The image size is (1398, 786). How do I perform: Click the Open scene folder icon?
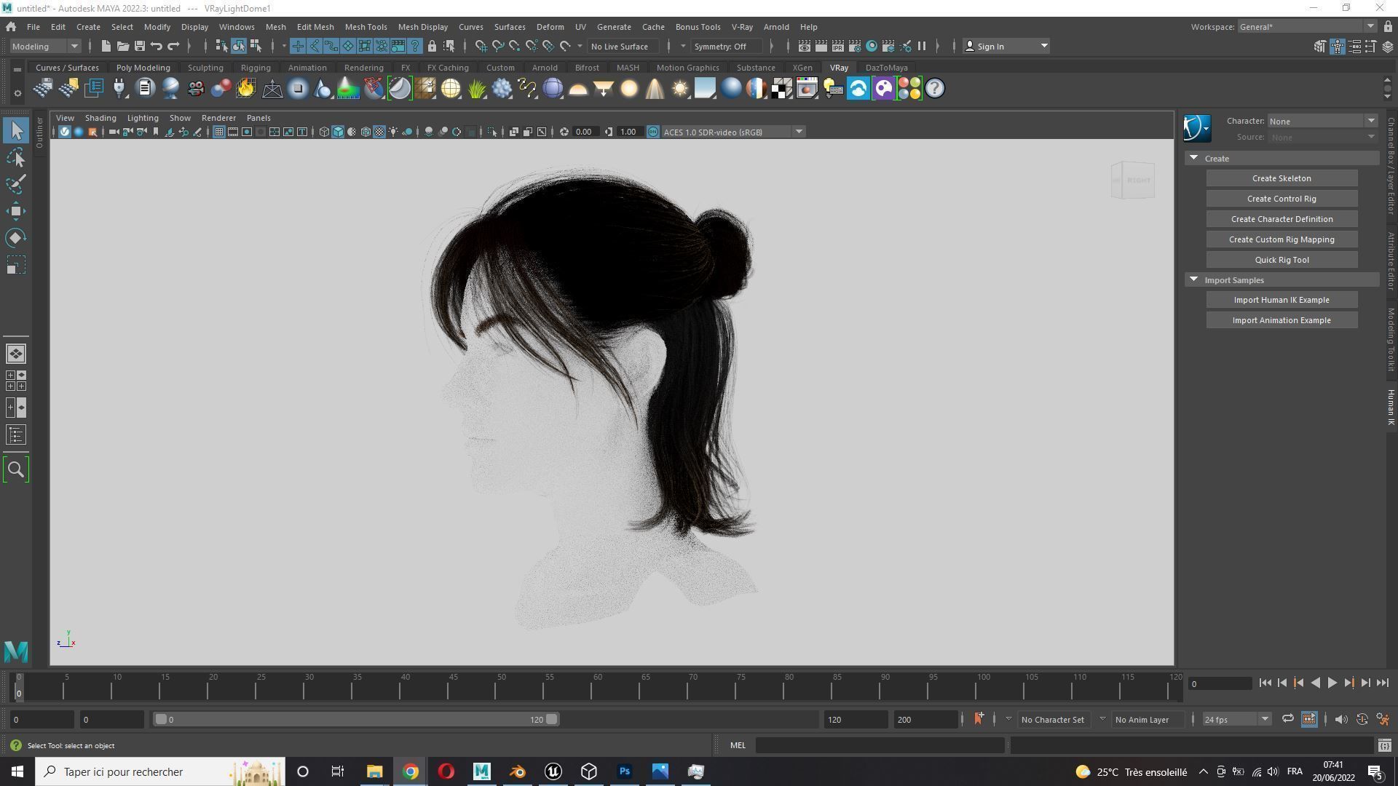[122, 47]
